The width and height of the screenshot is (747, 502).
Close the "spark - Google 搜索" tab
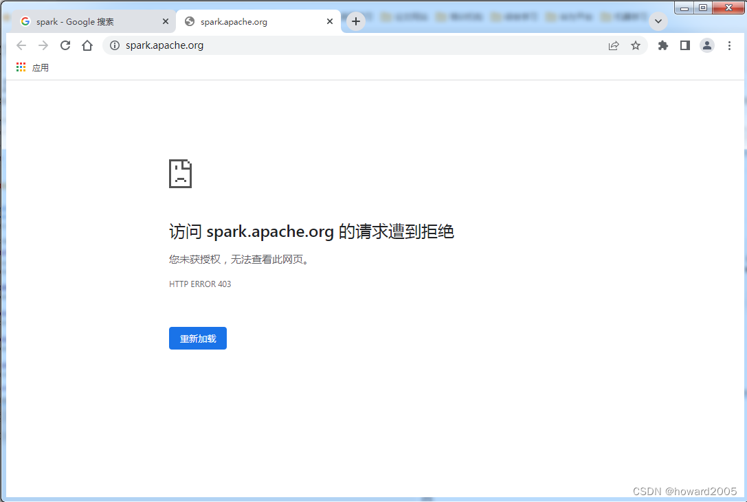click(x=166, y=21)
